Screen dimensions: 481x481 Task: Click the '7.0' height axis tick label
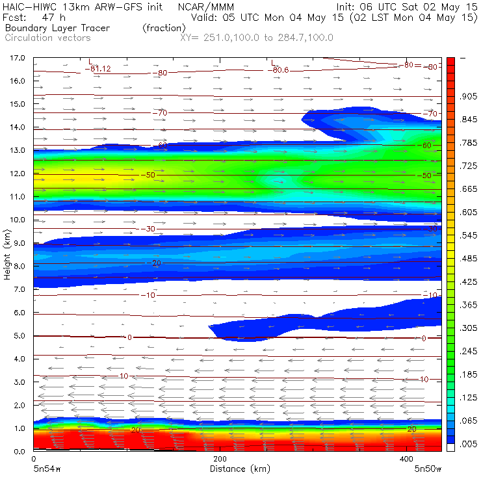pos(19,290)
